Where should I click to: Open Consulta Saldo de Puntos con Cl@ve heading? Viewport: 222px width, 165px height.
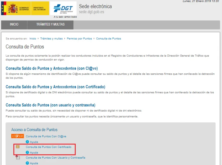tap(52, 68)
